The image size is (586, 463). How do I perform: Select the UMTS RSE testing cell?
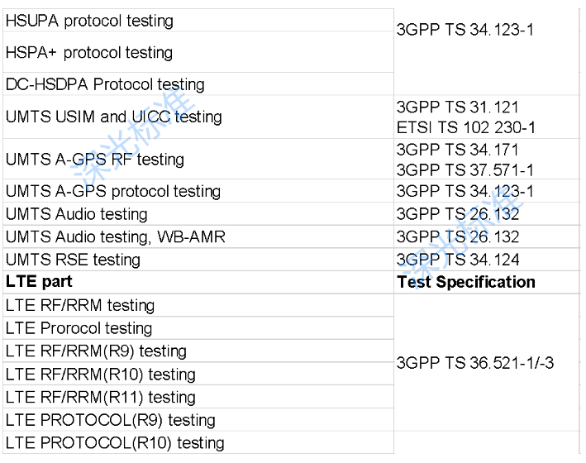(x=73, y=260)
